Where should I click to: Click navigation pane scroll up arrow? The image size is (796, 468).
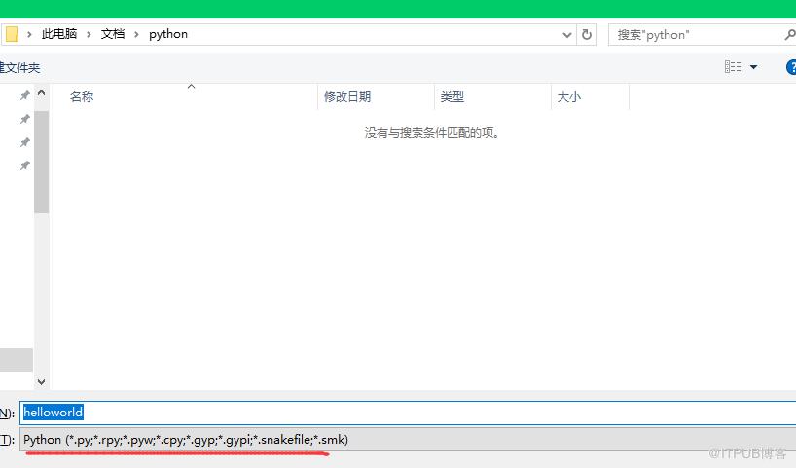[42, 92]
